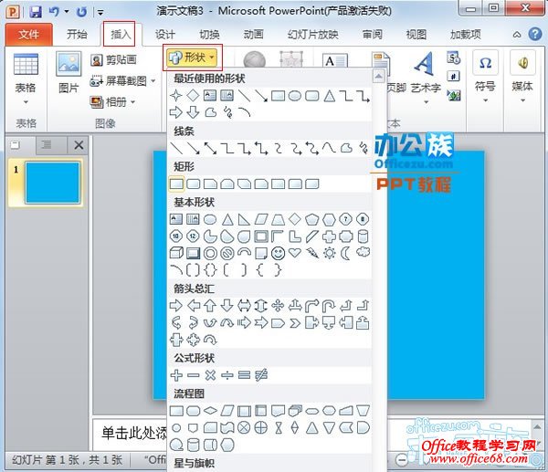Viewport: 548px width, 472px height.
Task: Expand the 相册 dropdown arrow
Action: pyautogui.click(x=132, y=102)
